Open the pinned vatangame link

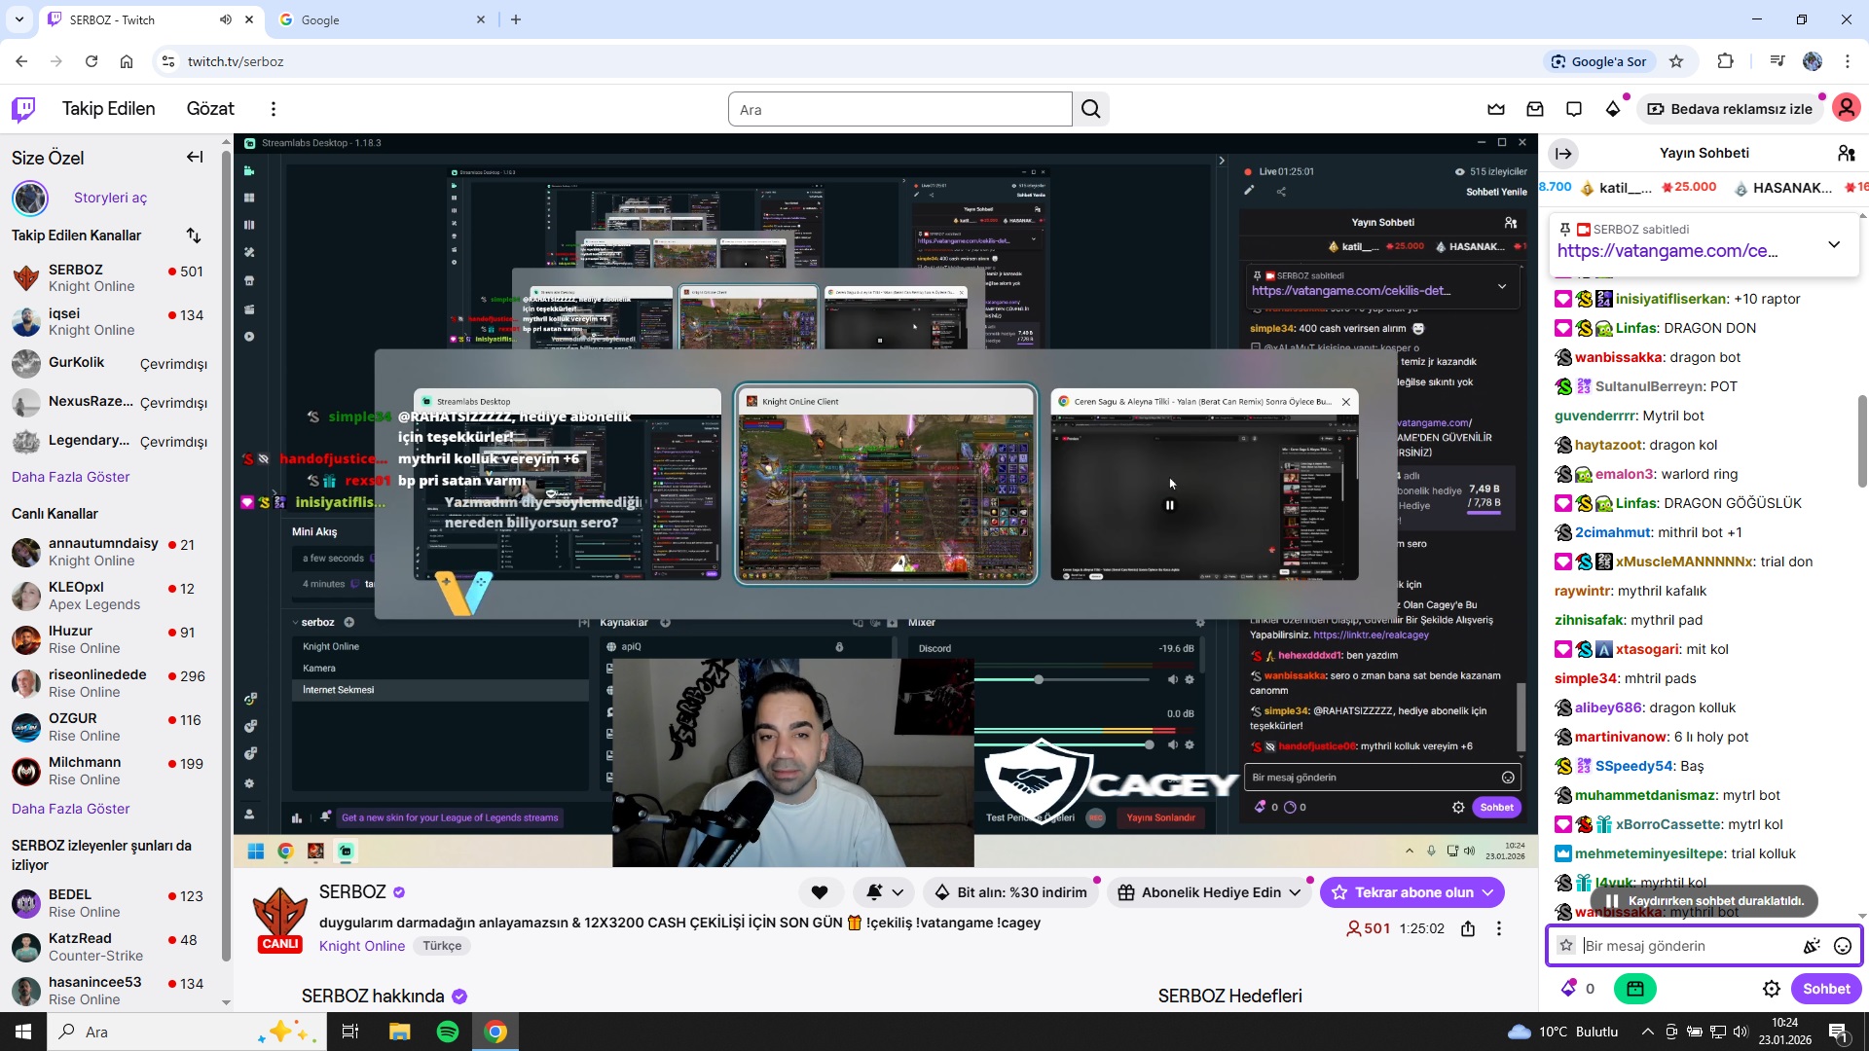pos(1667,251)
